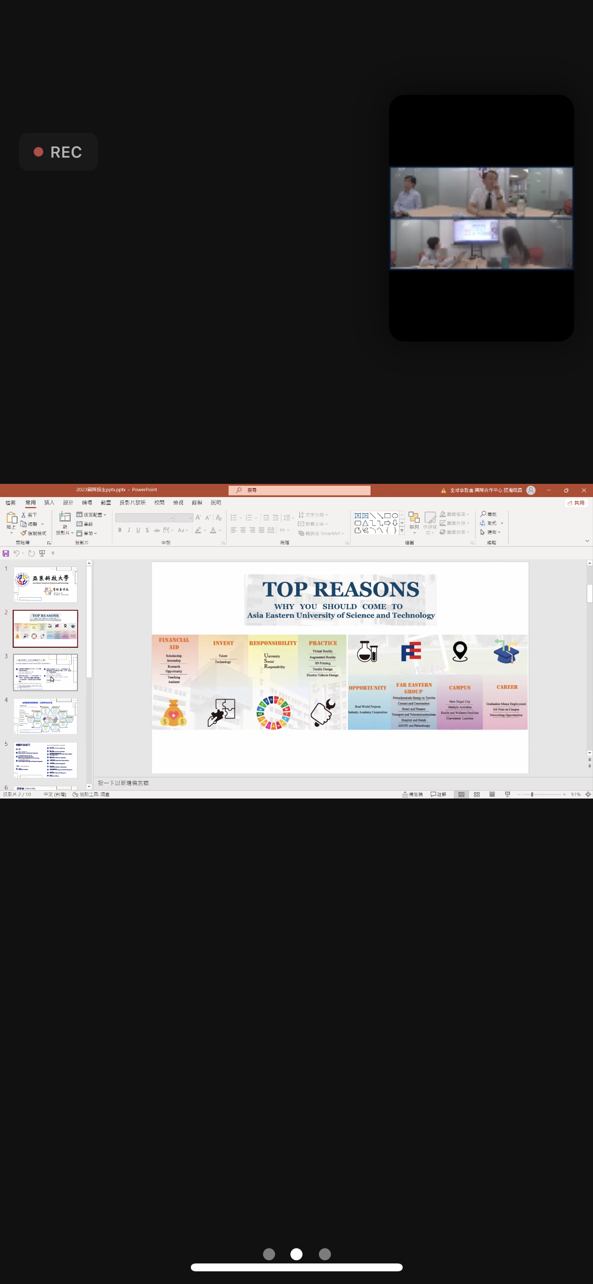593x1284 pixels.
Task: Open the font size dropdown
Action: pos(191,518)
